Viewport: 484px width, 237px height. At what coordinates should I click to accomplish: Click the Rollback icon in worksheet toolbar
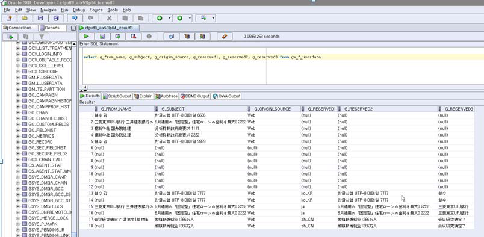(x=134, y=37)
